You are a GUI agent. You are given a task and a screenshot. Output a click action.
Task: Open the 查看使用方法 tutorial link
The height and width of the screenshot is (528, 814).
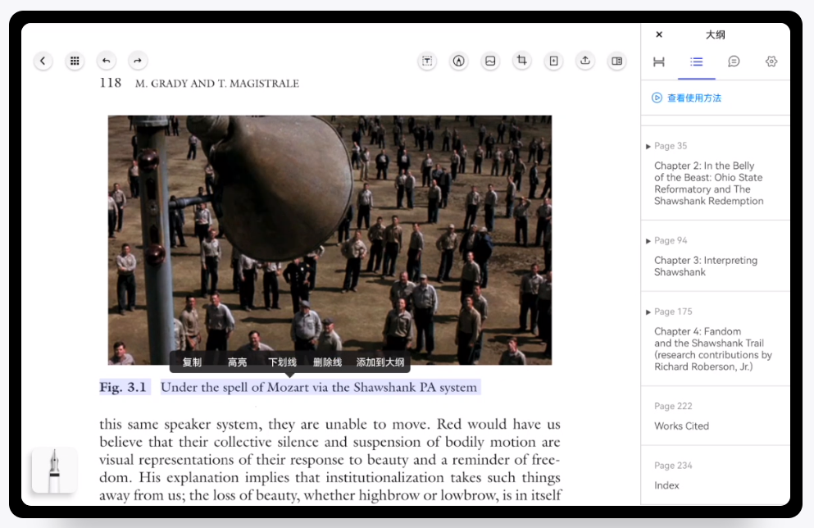[x=694, y=98]
